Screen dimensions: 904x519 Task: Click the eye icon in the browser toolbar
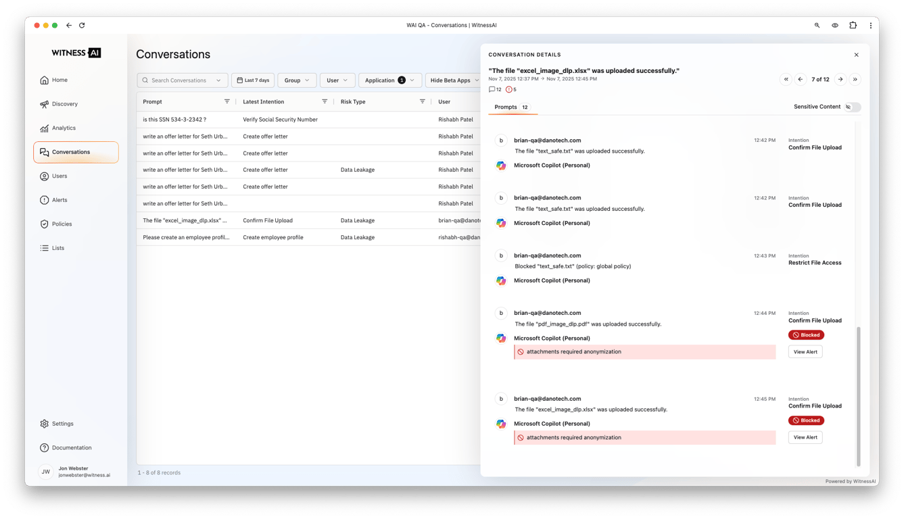pyautogui.click(x=835, y=26)
